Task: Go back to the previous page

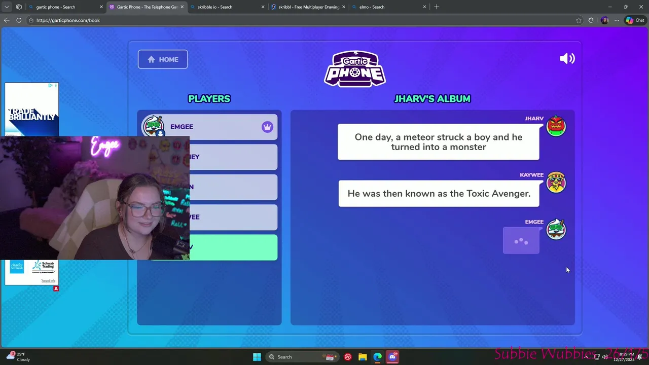Action: 7,20
